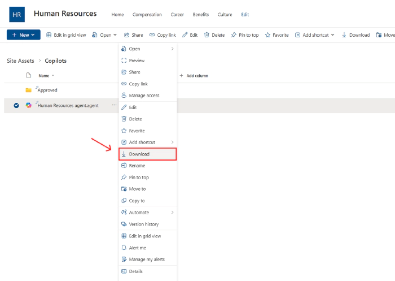
Task: Choose Copy link from context menu
Action: pyautogui.click(x=148, y=84)
